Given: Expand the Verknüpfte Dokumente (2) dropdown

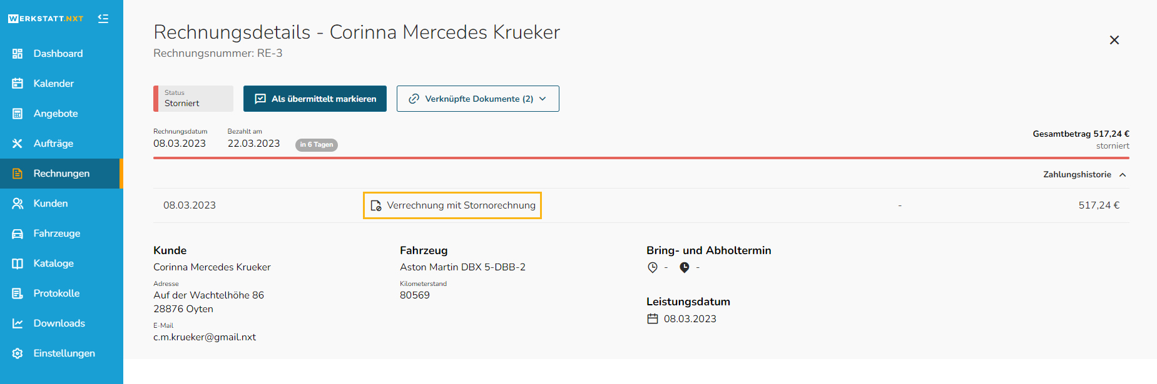Looking at the screenshot, I should pos(478,99).
